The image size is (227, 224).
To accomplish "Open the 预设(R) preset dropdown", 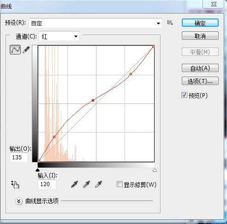I will 96,23.
